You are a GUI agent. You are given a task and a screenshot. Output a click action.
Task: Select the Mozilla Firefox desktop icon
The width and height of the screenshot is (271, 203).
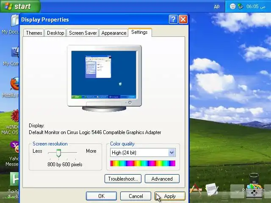coord(11,88)
